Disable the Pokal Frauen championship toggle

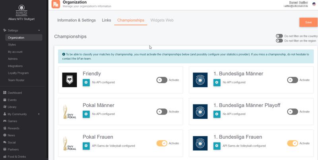point(162,143)
